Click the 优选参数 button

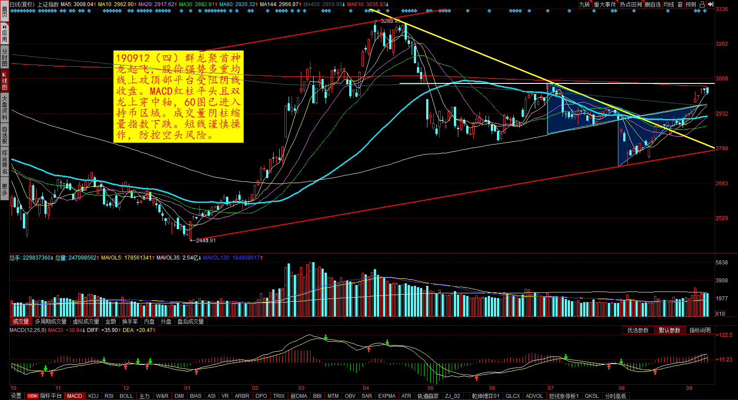(x=638, y=330)
